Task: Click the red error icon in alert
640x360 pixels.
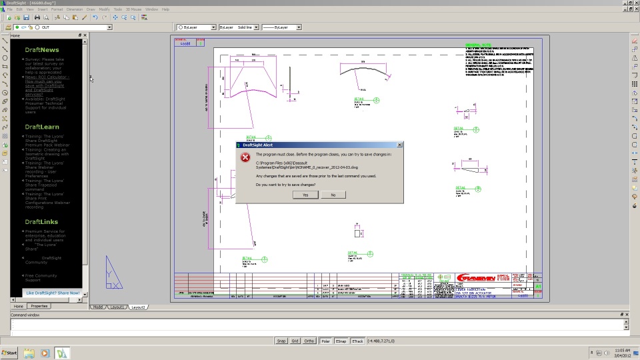Action: point(245,157)
